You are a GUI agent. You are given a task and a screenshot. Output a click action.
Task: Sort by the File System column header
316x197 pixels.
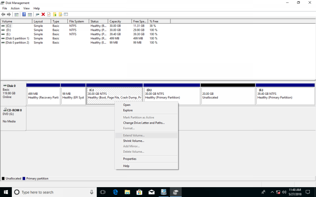tap(78, 21)
